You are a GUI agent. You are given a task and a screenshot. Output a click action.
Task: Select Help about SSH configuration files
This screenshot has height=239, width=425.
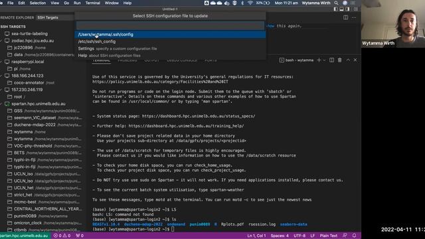tap(170, 56)
